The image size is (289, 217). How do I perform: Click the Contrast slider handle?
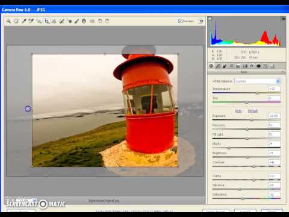(254, 166)
